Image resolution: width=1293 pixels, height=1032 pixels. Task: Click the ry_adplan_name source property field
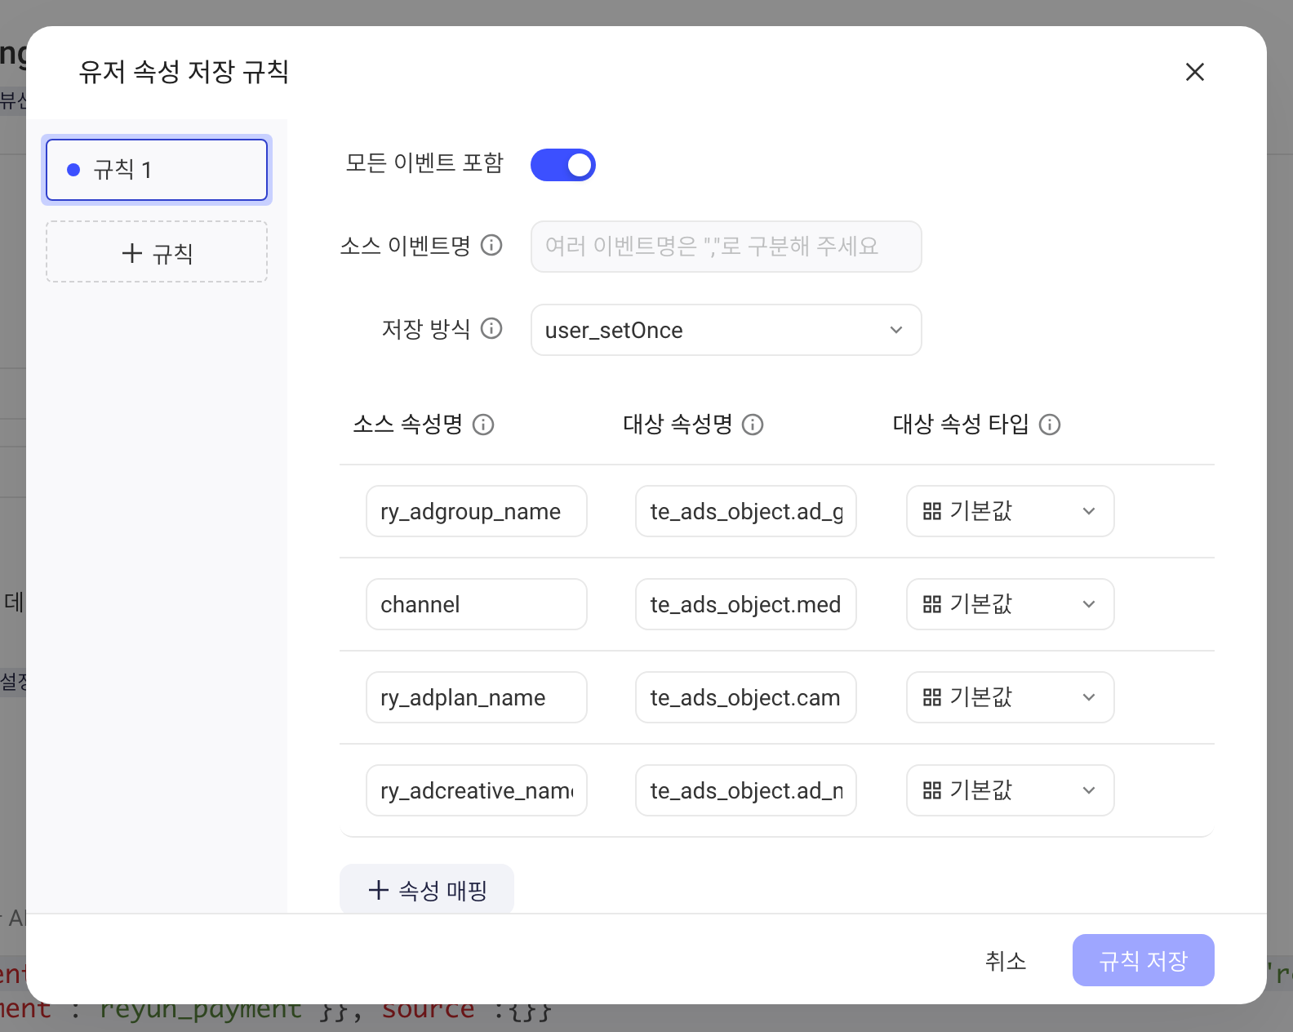click(x=477, y=697)
